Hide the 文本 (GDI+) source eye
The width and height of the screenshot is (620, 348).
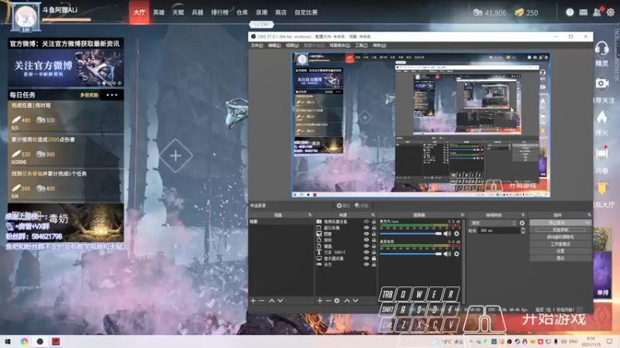366,252
